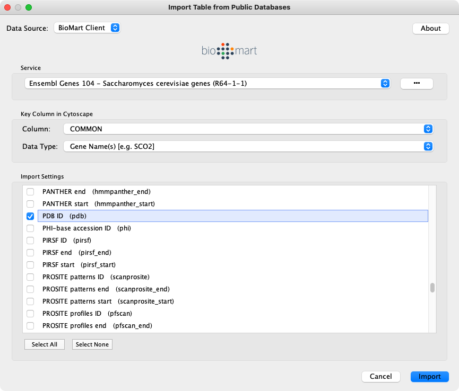Uncheck the PDB ID checkbox
459x391 pixels.
pyautogui.click(x=30, y=216)
